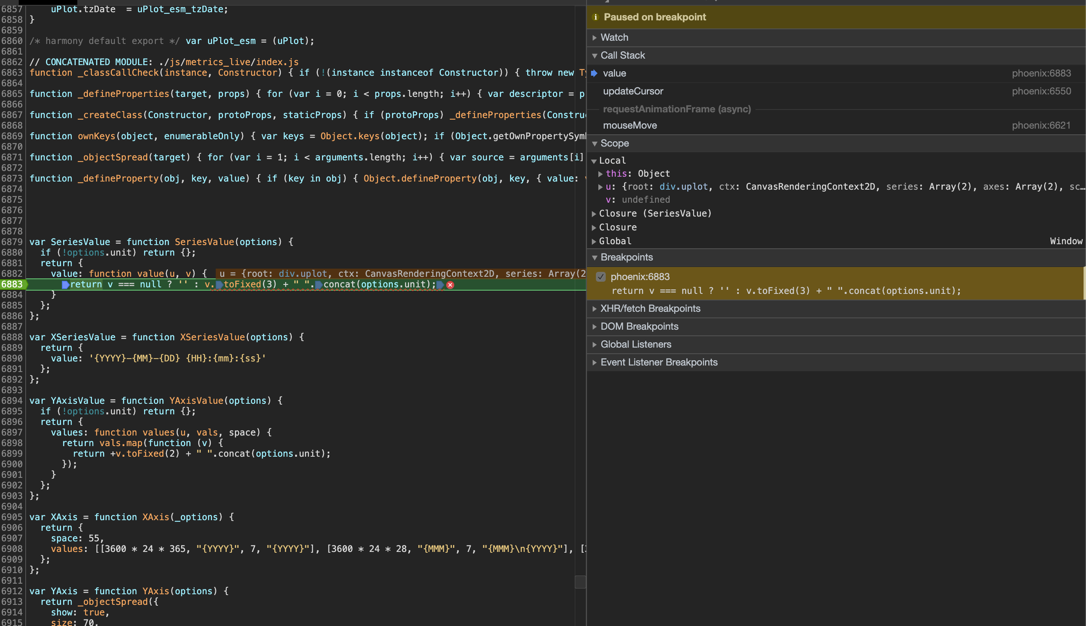1086x626 pixels.
Task: Select the mouseMove frame in the call stack
Action: click(630, 125)
